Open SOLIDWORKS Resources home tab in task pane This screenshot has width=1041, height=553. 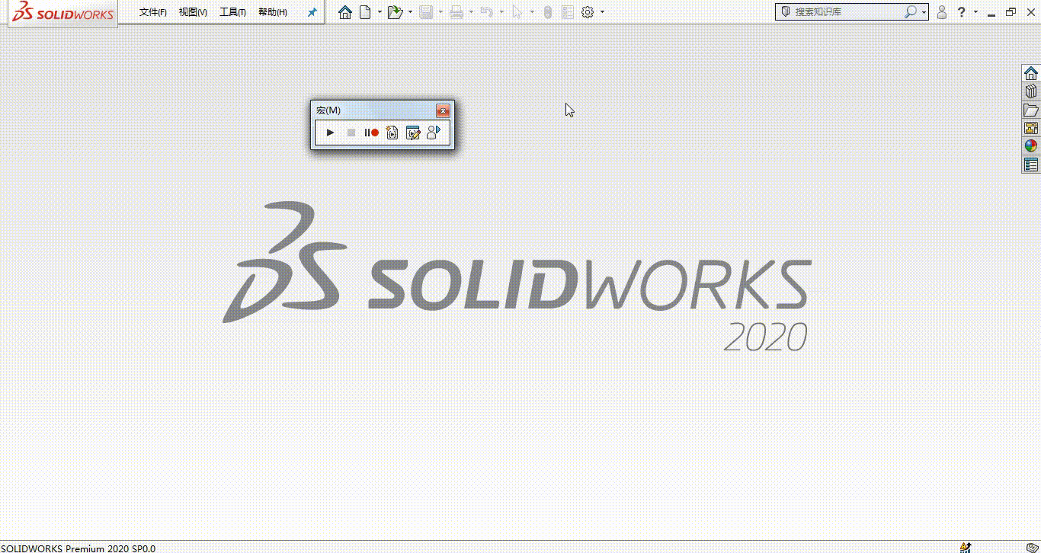click(x=1031, y=73)
